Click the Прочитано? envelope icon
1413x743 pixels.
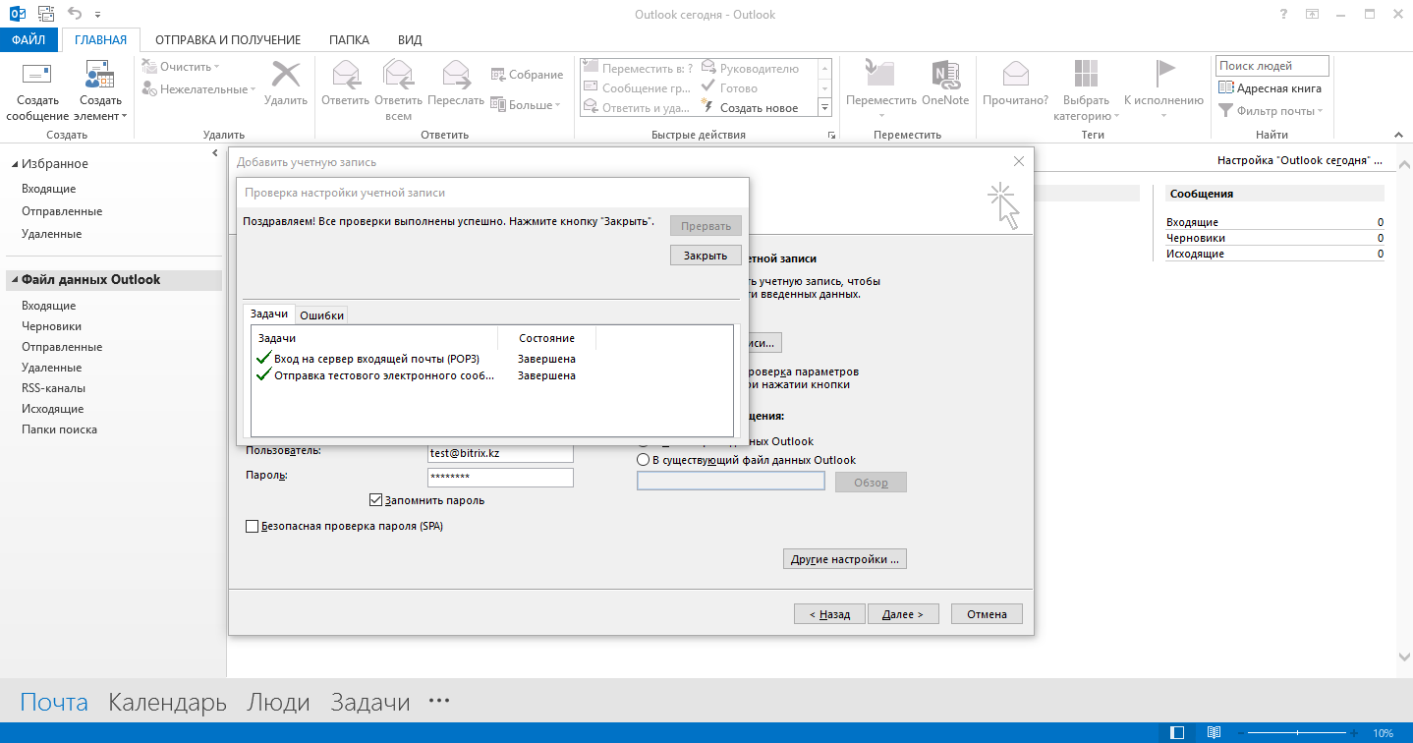click(1015, 75)
